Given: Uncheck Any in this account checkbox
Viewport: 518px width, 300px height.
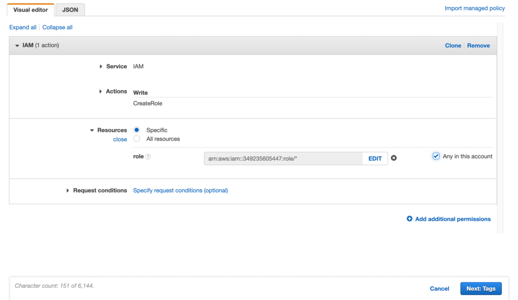Looking at the screenshot, I should 436,156.
